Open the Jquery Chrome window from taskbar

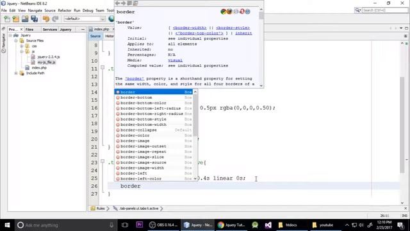pos(231,225)
